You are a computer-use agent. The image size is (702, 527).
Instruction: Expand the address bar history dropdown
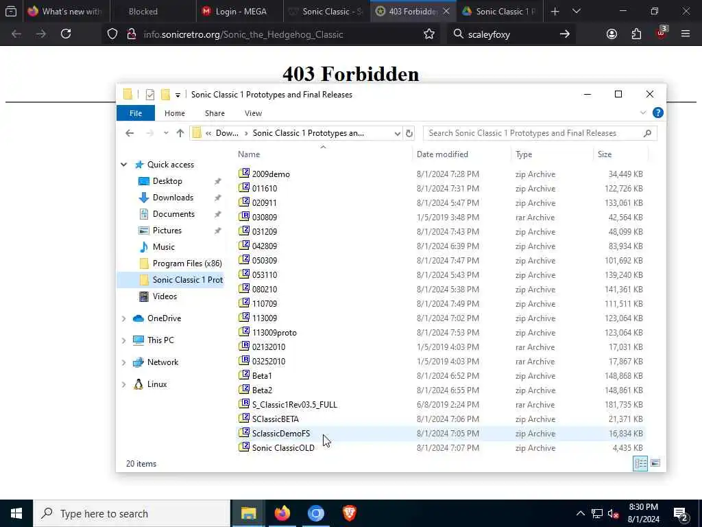(x=397, y=134)
